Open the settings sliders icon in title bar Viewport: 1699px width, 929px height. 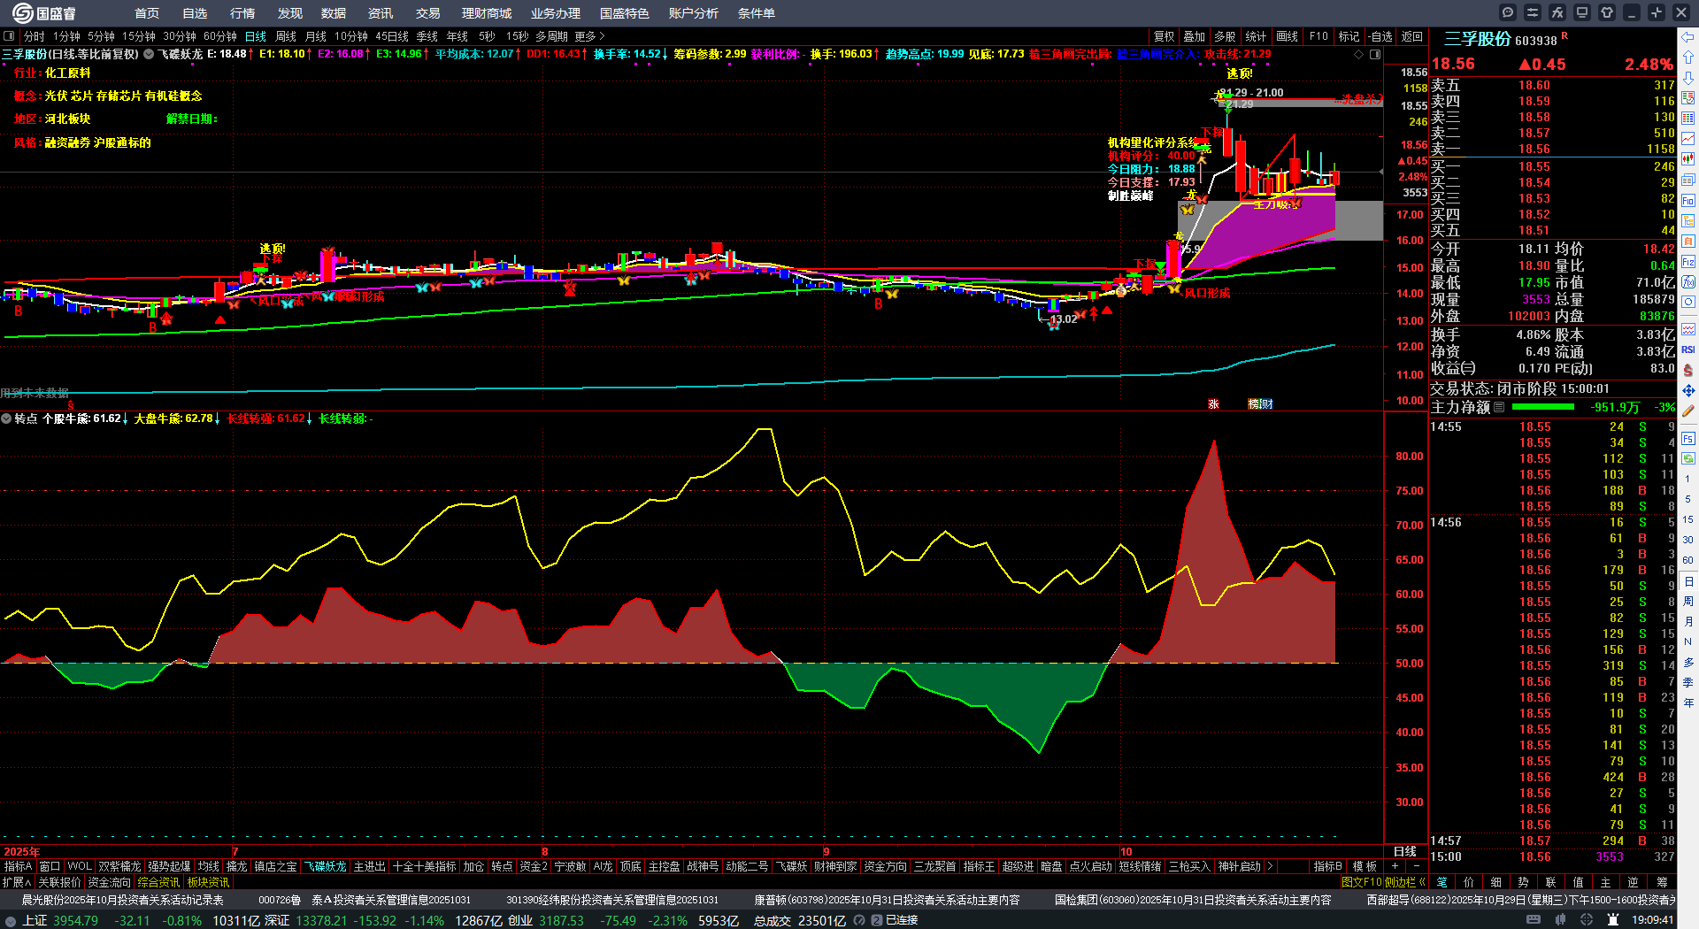pos(1533,12)
